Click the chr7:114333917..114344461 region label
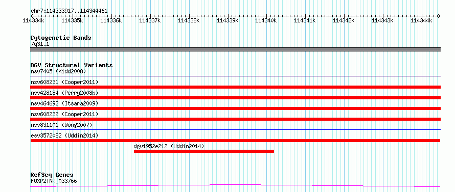 [69, 11]
